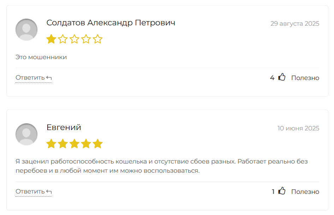Open reply form via Ответить on Солдатов's review
Screen dimensions: 334x215
click(30, 77)
